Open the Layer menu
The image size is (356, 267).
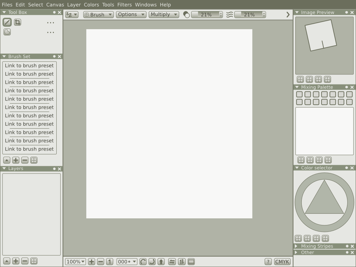(x=74, y=5)
